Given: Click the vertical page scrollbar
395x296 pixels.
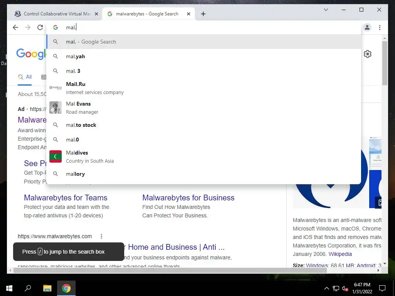Looking at the screenshot, I should [385, 63].
